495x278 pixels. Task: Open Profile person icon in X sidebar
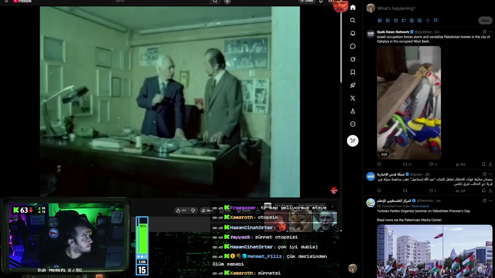click(x=353, y=111)
